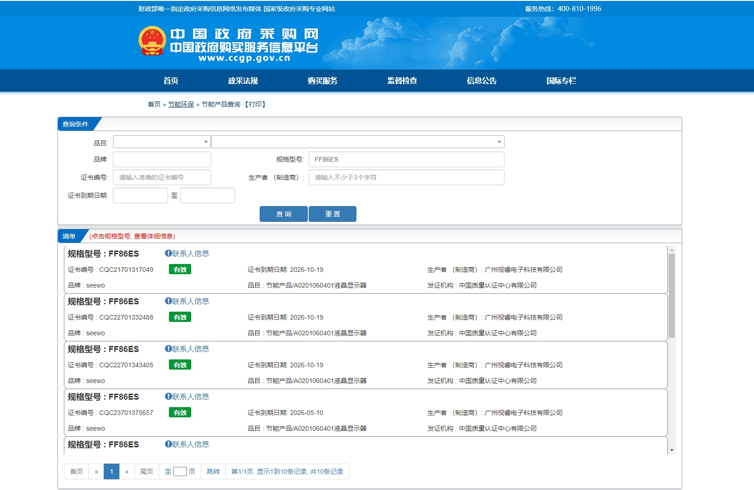The image size is (754, 490).
Task: Open the second wide 品目 dropdown
Action: pos(357,142)
